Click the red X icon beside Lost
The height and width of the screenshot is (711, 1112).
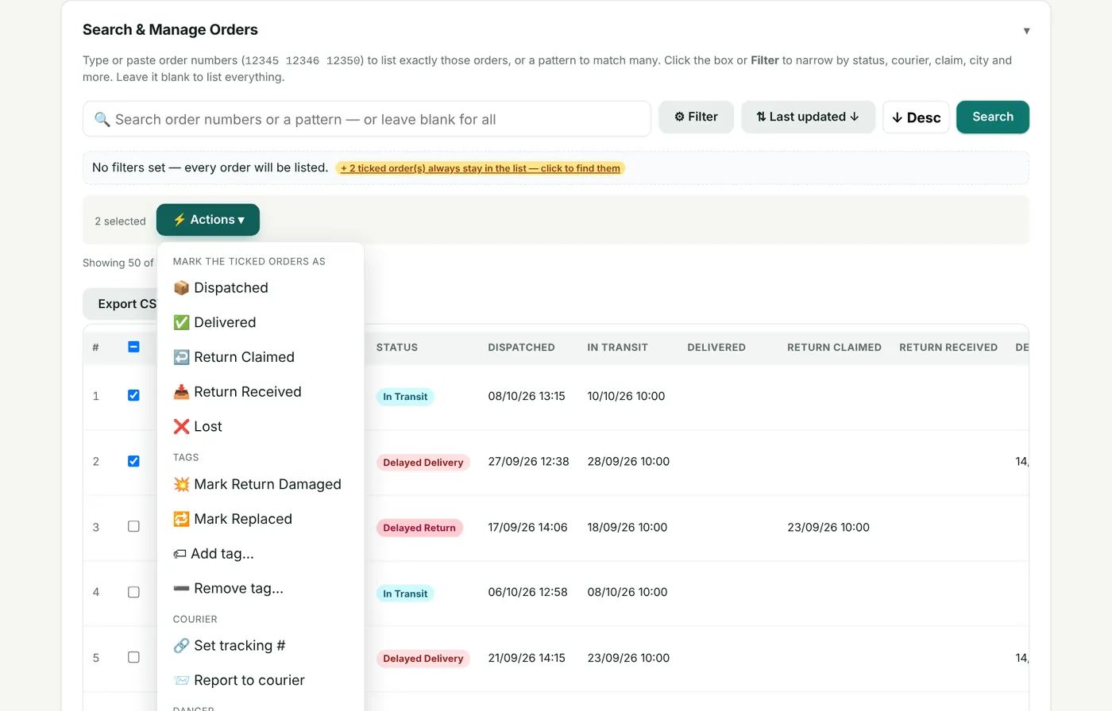click(x=181, y=427)
